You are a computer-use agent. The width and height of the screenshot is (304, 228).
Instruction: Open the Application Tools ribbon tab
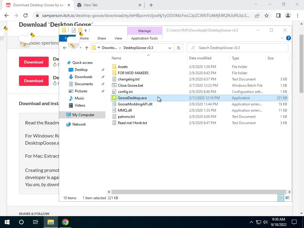click(x=144, y=38)
